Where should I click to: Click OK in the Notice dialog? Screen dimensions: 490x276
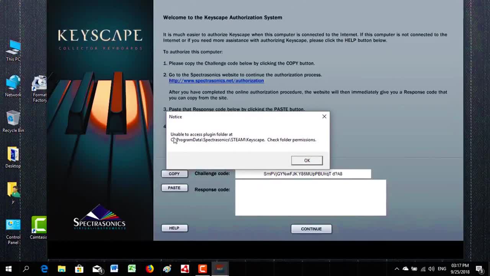tap(307, 160)
